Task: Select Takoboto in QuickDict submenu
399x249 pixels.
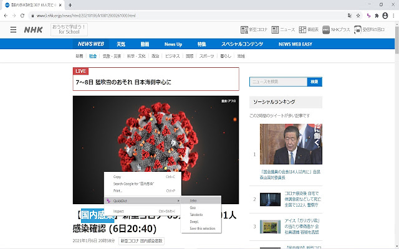Action: coord(201,215)
